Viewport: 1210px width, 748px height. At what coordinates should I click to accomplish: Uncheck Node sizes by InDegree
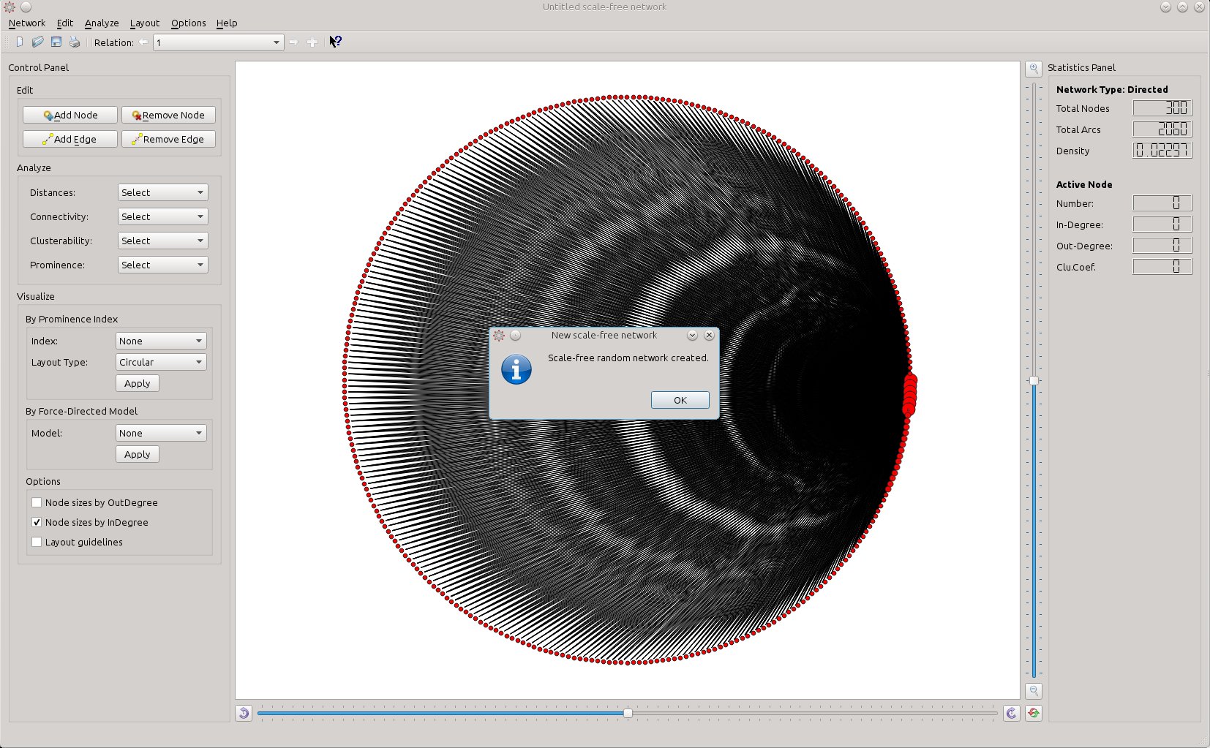pyautogui.click(x=37, y=522)
